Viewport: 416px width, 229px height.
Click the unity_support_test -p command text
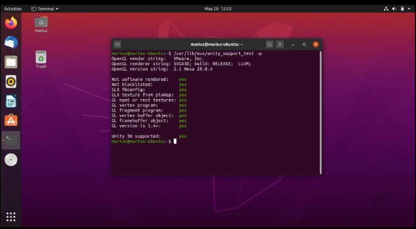tap(218, 54)
